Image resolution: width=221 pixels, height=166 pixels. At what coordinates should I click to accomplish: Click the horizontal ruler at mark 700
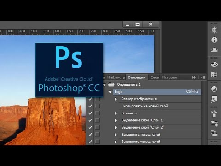[81, 31]
